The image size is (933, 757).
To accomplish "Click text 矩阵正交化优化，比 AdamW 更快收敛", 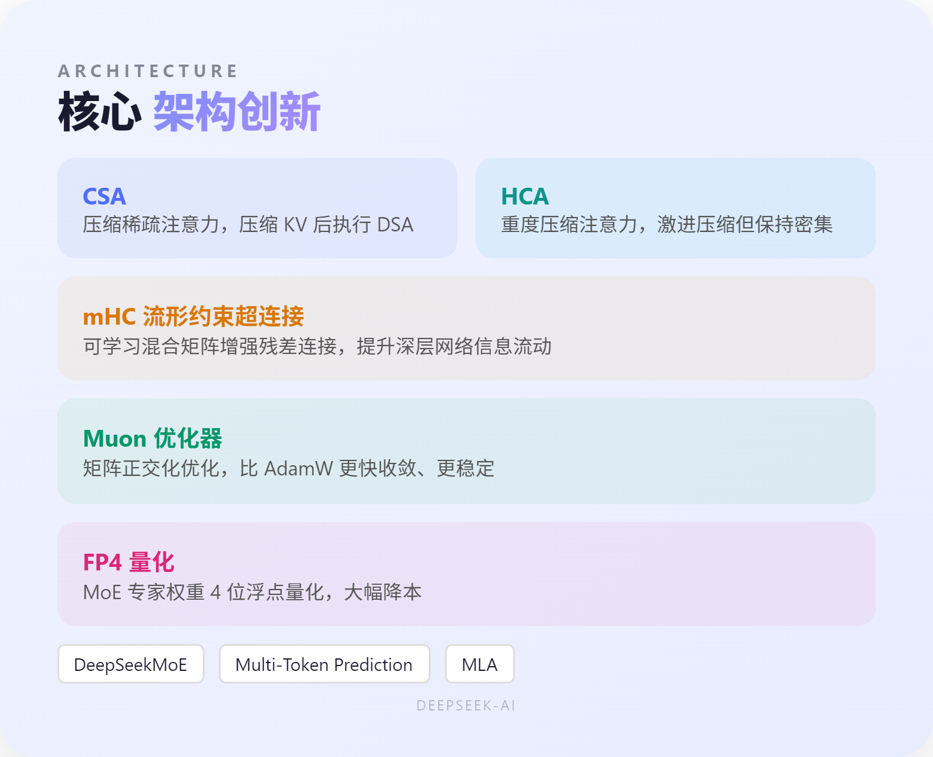I will 249,468.
